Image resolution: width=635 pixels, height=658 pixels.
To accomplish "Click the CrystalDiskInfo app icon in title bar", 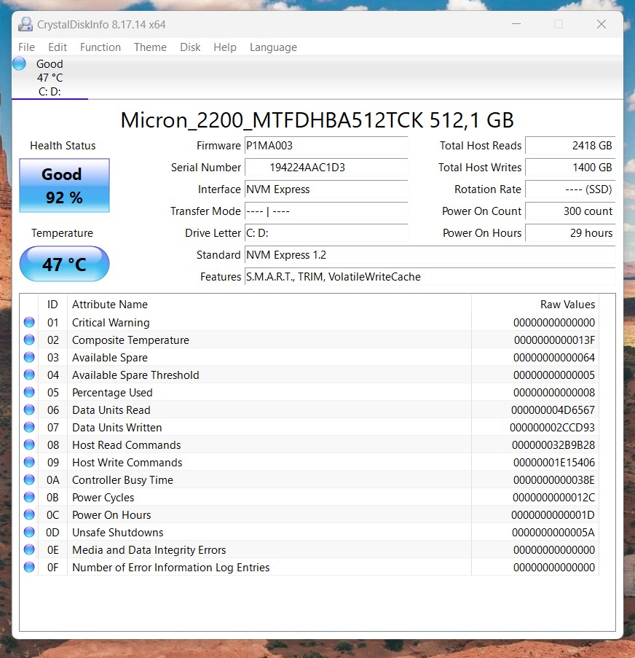I will click(25, 24).
